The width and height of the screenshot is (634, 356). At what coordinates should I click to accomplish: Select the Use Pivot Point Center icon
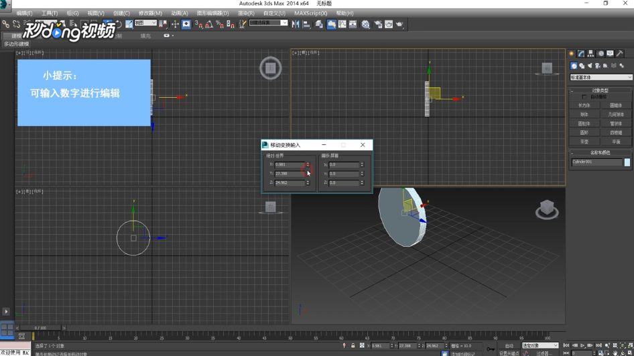pos(163,24)
